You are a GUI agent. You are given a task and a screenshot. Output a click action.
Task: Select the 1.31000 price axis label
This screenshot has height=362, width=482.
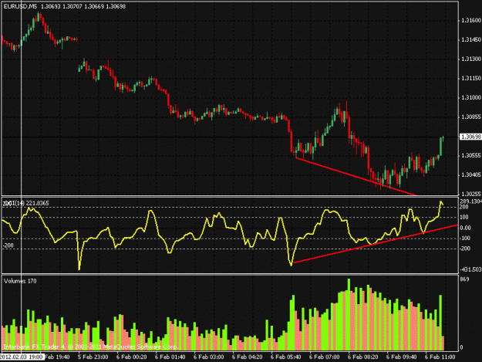point(470,97)
